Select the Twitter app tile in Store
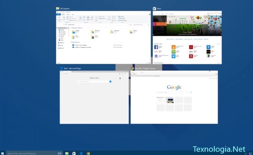Image resolution: width=253 pixels, height=155 pixels. [174, 56]
